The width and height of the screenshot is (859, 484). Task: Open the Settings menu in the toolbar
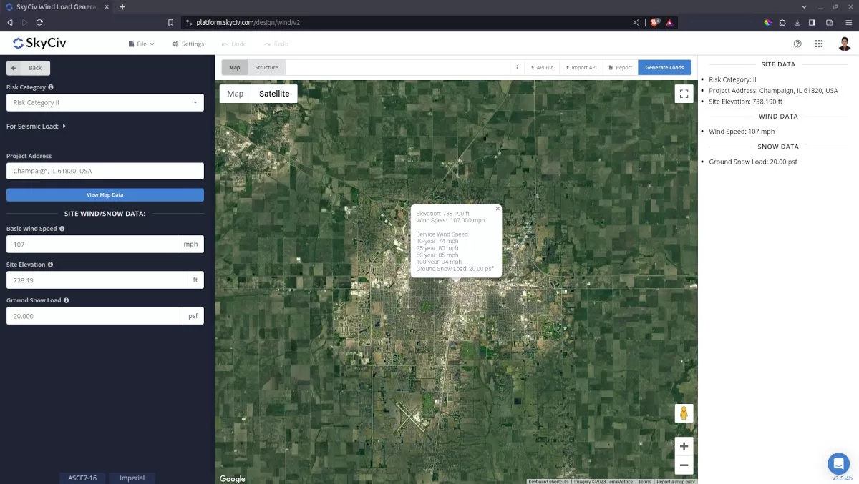pyautogui.click(x=188, y=44)
